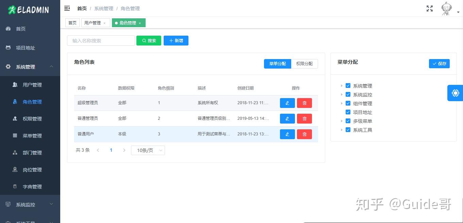Edit the 超级管理员 role via pencil icon
Image resolution: width=463 pixels, height=223 pixels.
(287, 103)
